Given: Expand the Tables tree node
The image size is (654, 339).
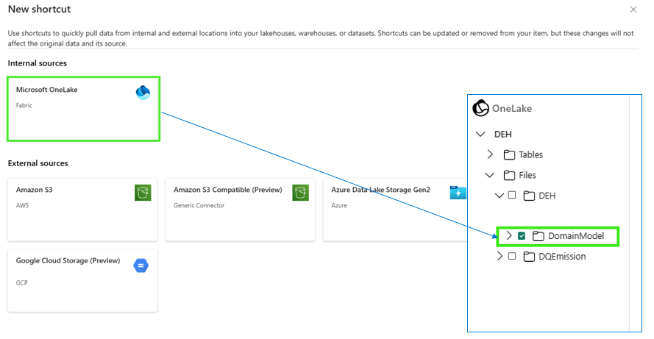Looking at the screenshot, I should point(491,154).
